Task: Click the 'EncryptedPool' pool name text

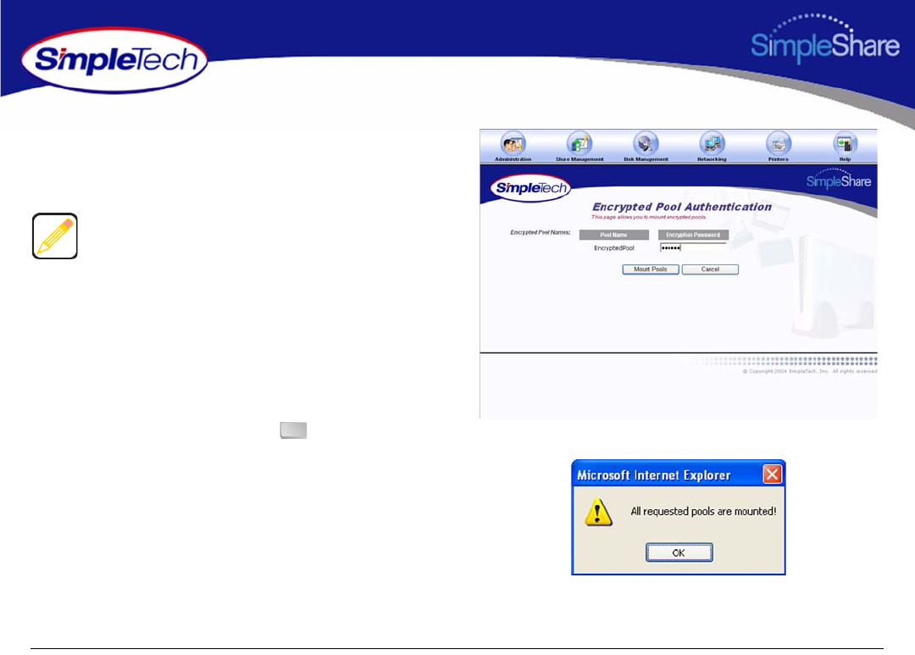Action: click(614, 248)
